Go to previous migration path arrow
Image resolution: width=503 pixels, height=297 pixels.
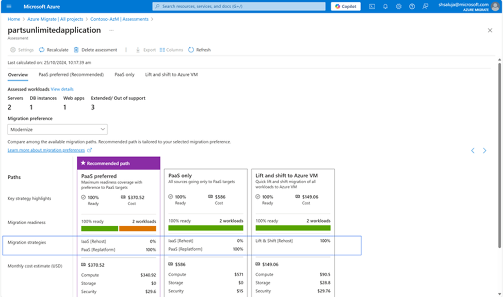(x=473, y=151)
